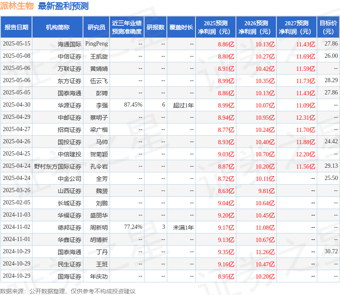The image size is (340, 295).
Task: Click researcher 伍云飞
Action: [99, 81]
